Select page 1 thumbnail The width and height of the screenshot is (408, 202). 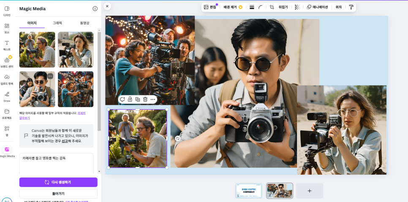point(248,191)
